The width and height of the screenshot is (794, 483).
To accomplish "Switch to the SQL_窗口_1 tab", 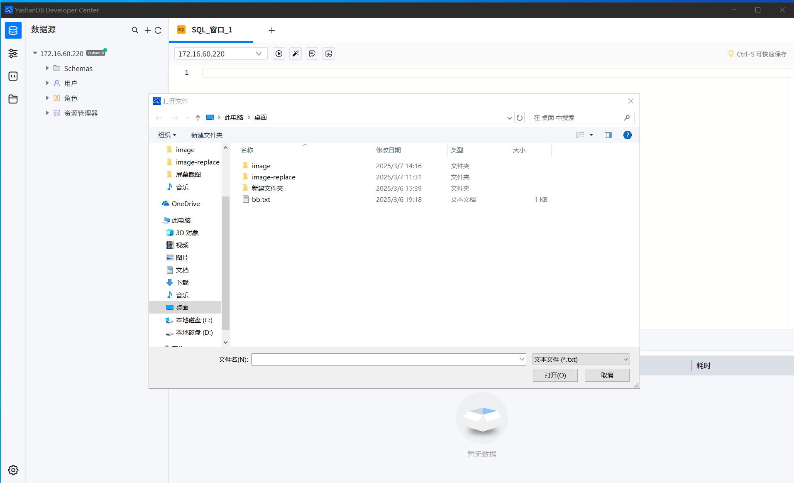I will click(x=212, y=30).
